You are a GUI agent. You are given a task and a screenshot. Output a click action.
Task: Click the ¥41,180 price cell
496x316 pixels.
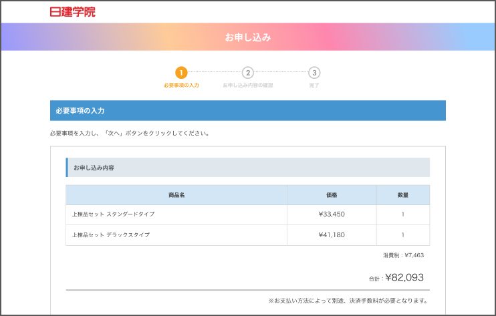tap(332, 234)
